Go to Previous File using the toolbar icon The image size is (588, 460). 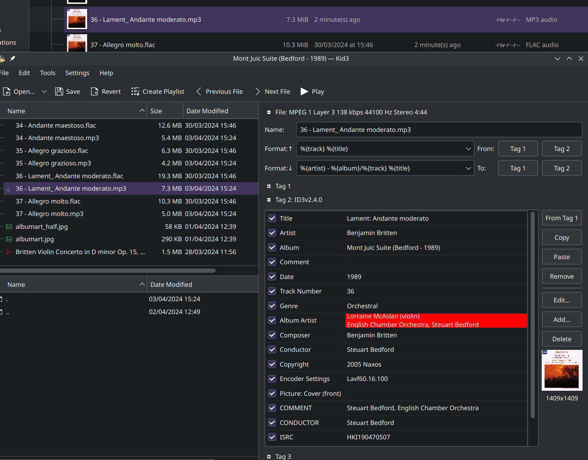click(199, 91)
